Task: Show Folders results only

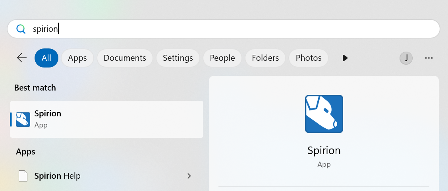Action: click(x=265, y=58)
